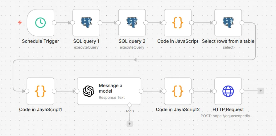Click the HTTP Request label text

[228, 110]
